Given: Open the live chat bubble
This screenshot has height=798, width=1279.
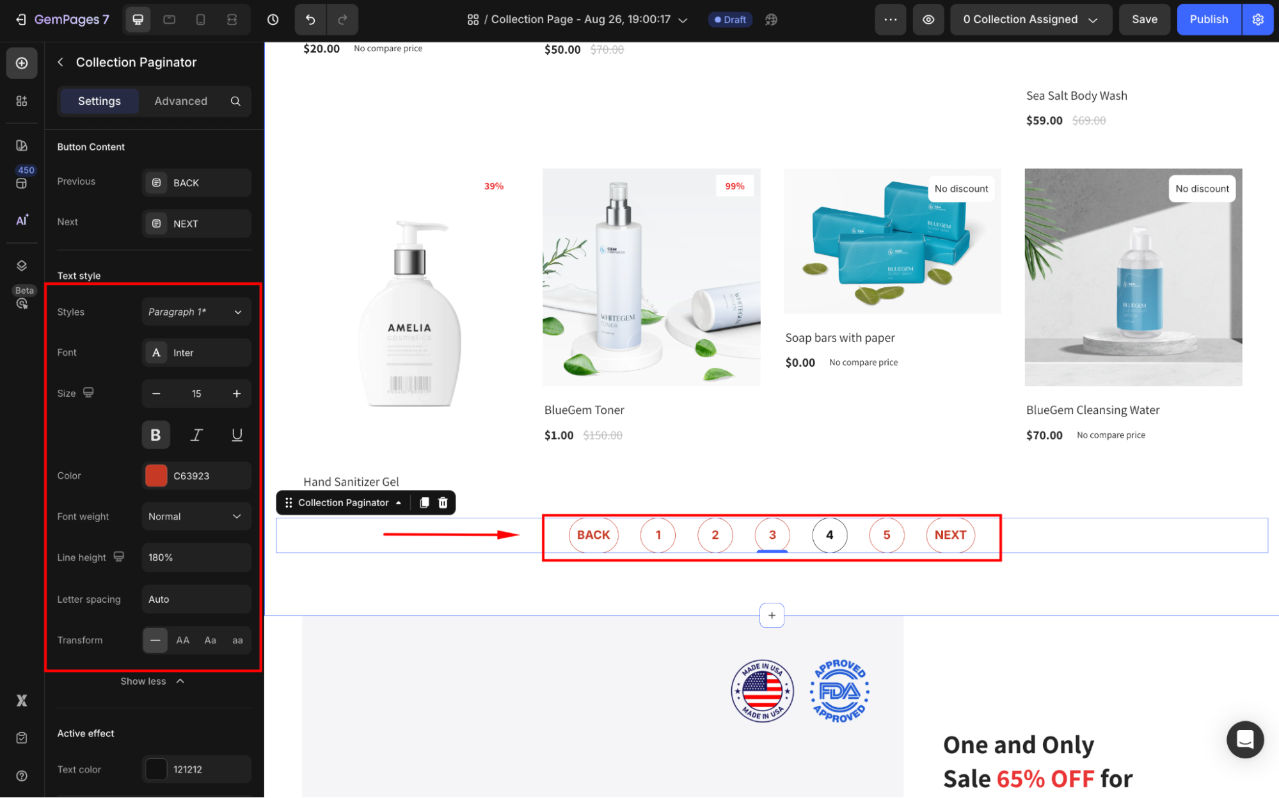Looking at the screenshot, I should pos(1244,739).
